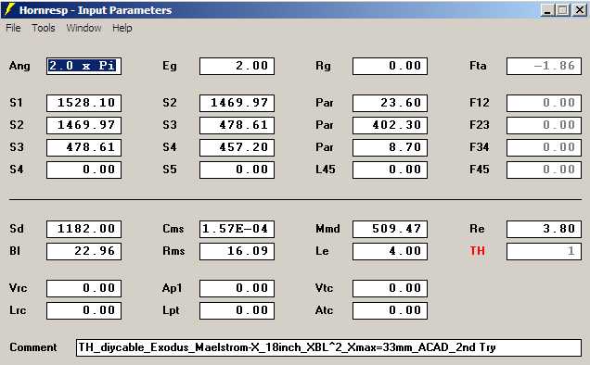Select the Ang field showing 2.0 x Pi
Image resolution: width=590 pixels, height=365 pixels.
[x=83, y=66]
